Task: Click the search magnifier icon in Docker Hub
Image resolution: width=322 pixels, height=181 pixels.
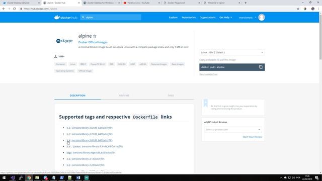Action: click(83, 18)
